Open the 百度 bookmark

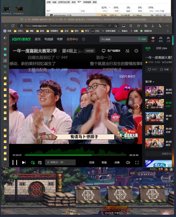[x=7, y=31]
